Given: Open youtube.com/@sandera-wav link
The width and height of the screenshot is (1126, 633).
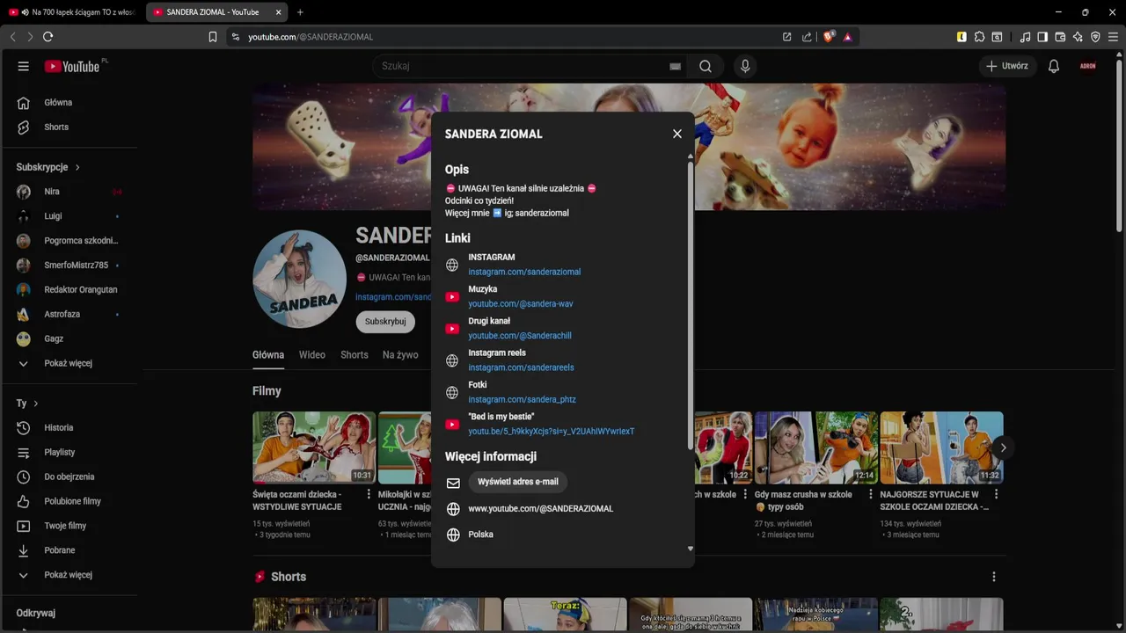Looking at the screenshot, I should tap(521, 304).
